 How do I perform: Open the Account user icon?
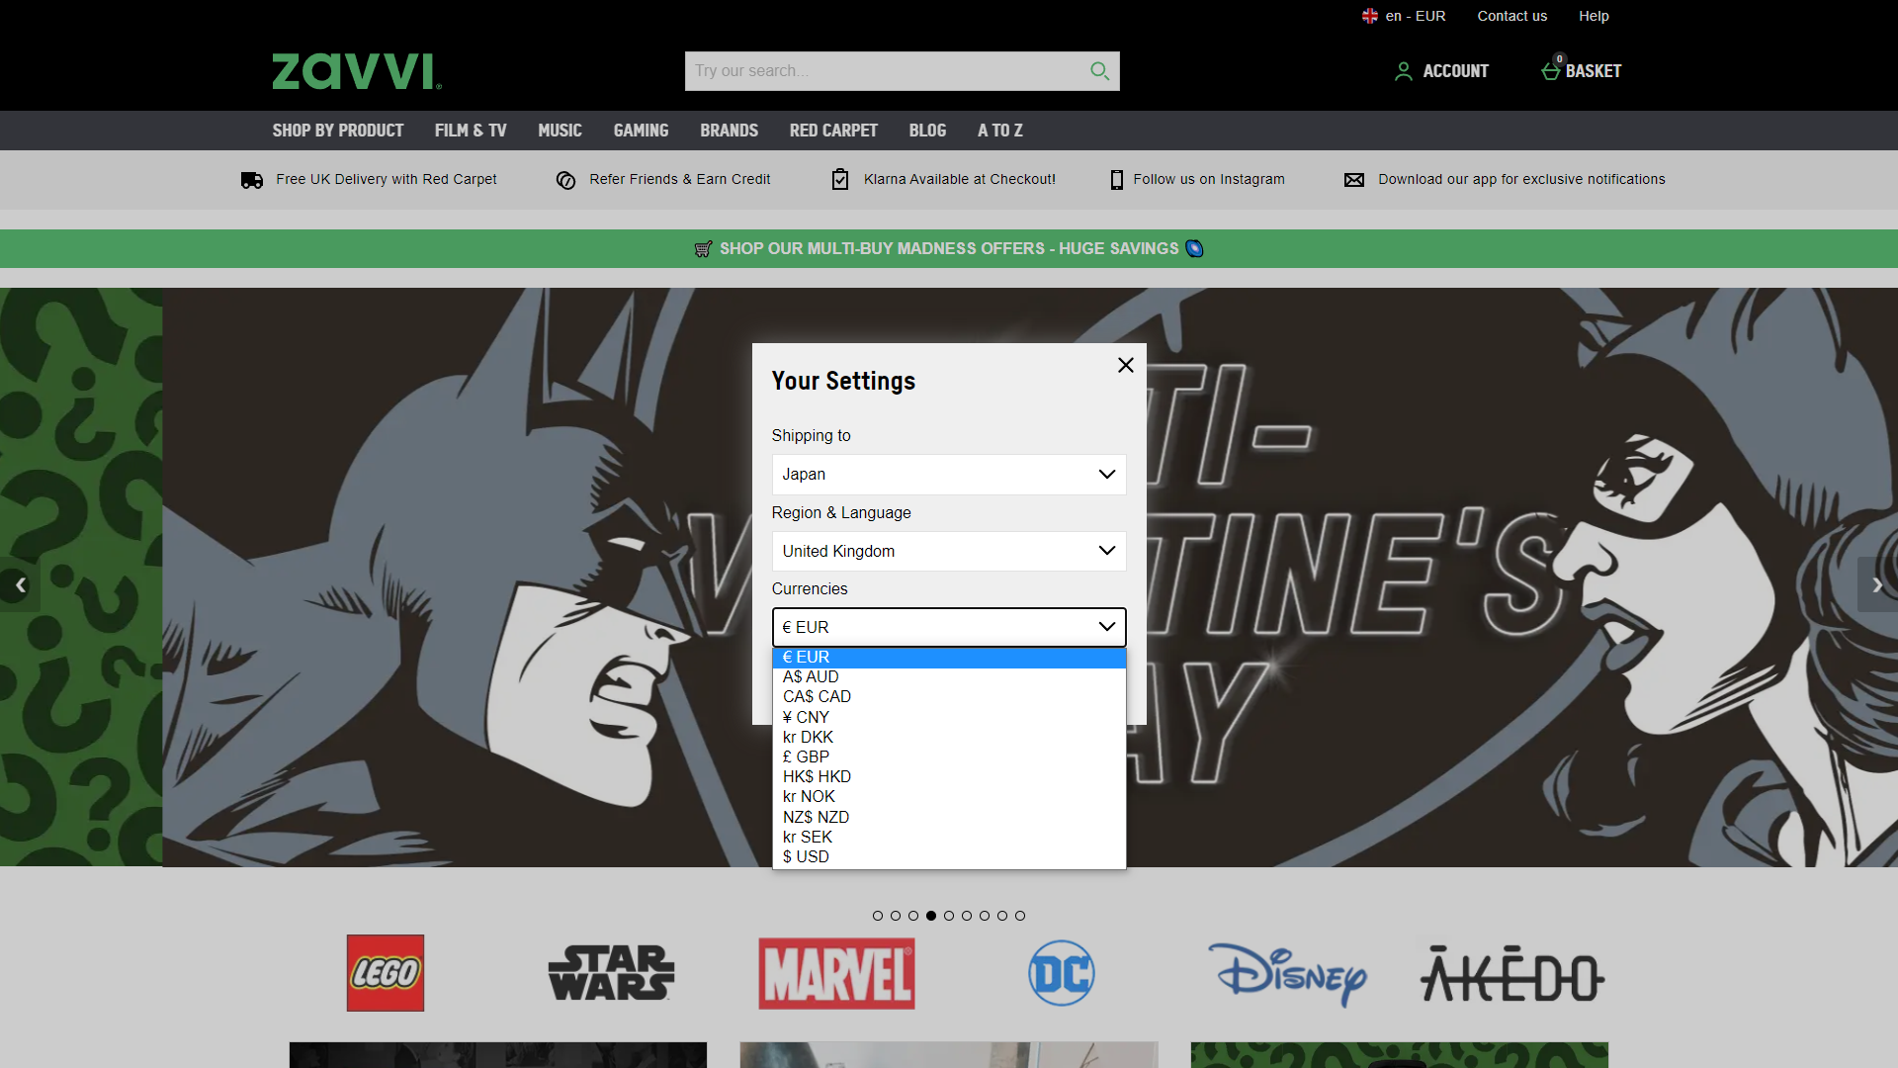click(1403, 71)
